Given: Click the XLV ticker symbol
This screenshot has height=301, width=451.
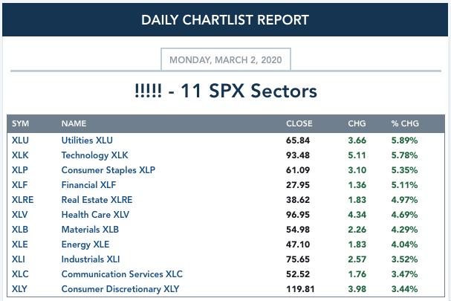Looking at the screenshot, I should [x=19, y=215].
